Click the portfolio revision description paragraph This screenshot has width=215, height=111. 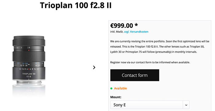point(160,47)
